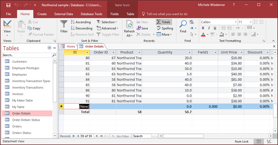Save the current record with the Save button
Screen dimensions: 278x145
[142, 28]
